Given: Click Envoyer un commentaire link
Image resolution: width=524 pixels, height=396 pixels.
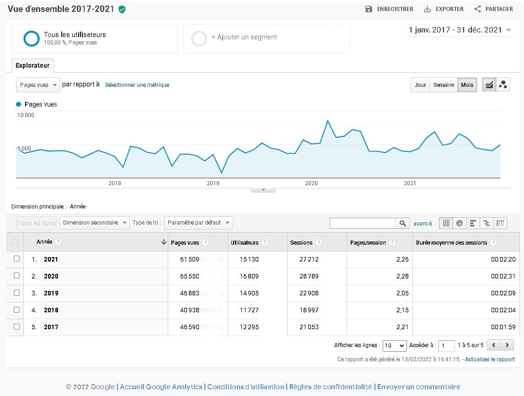Looking at the screenshot, I should (x=418, y=387).
